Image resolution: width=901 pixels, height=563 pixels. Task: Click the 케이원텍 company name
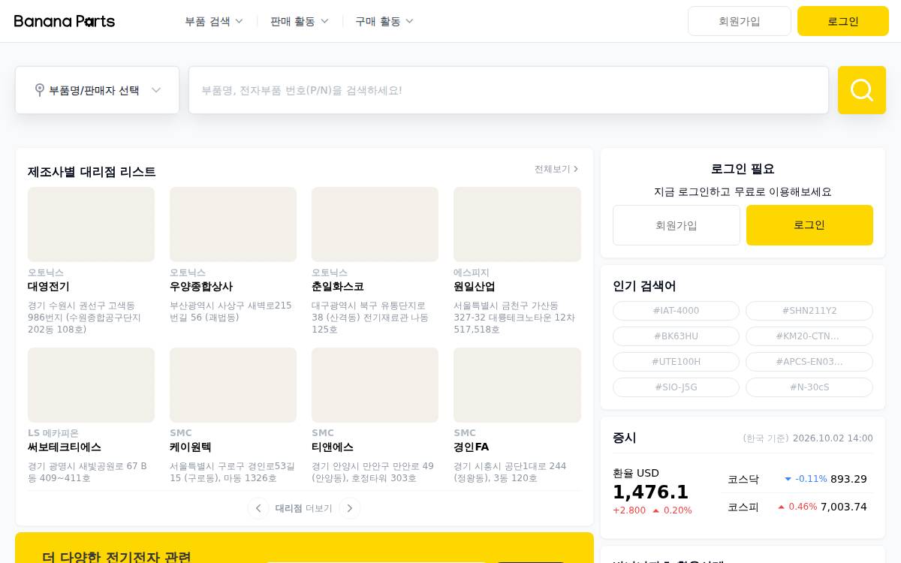point(191,447)
